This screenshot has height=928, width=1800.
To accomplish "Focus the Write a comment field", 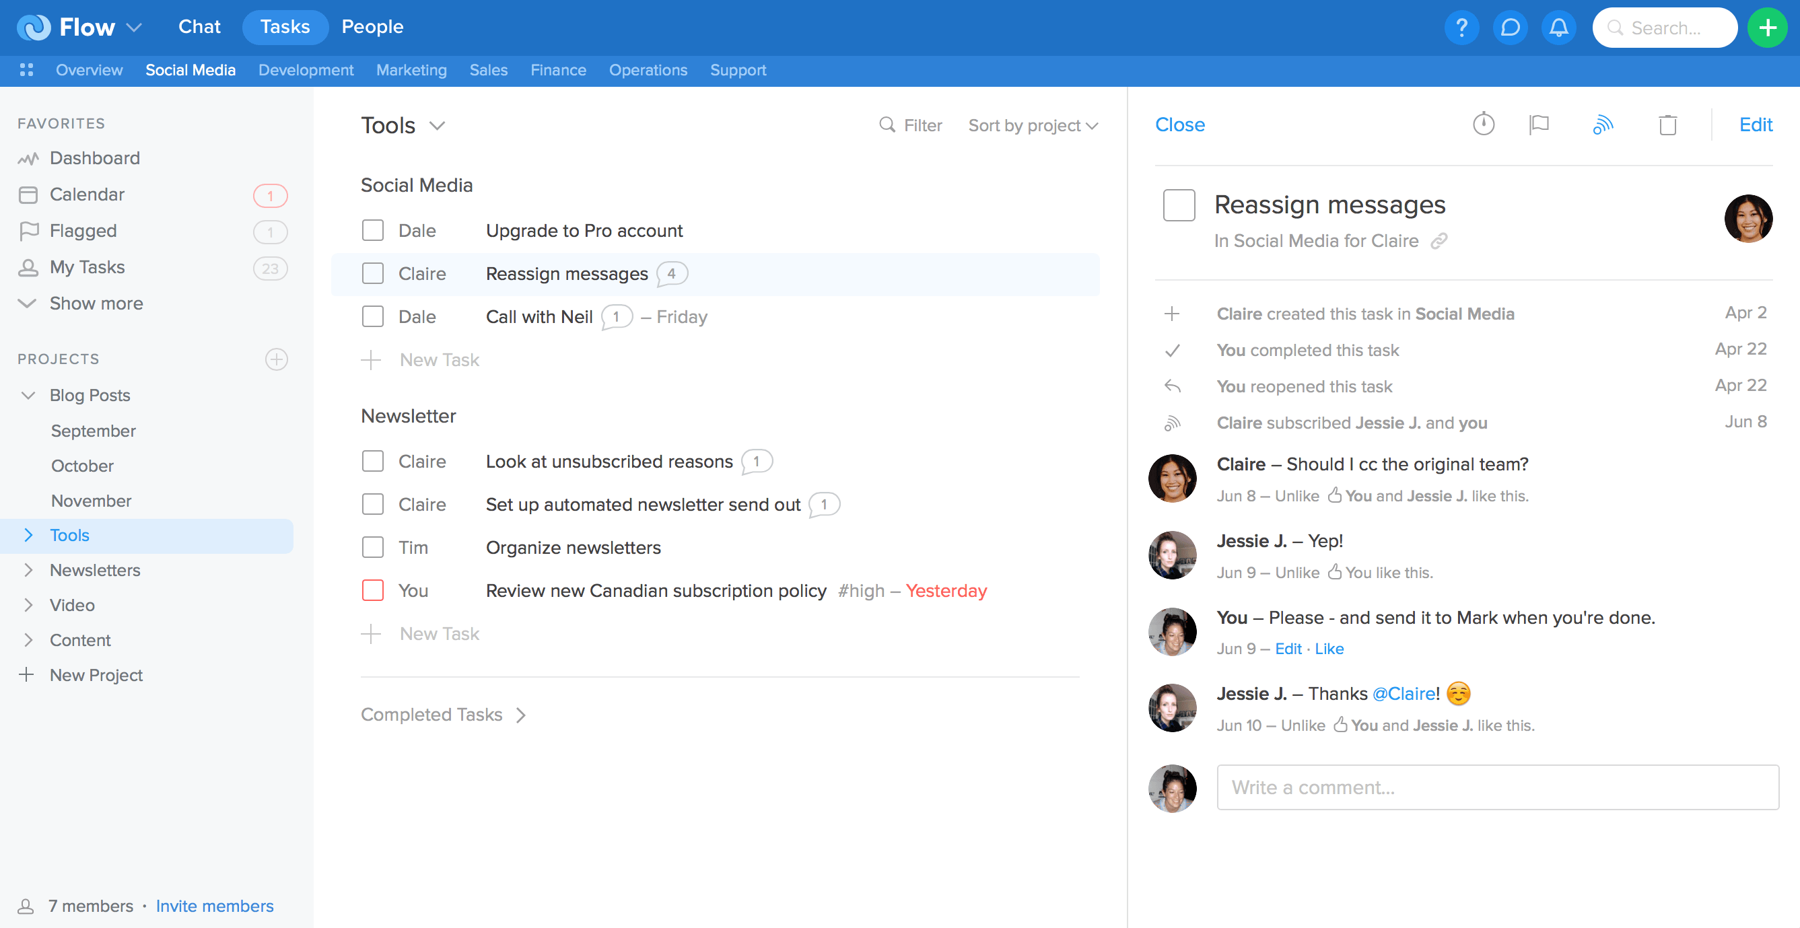I will pos(1496,787).
